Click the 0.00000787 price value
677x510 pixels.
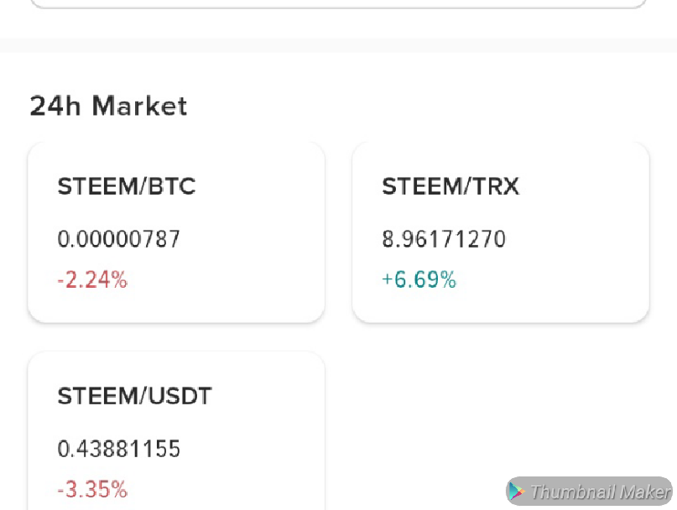tap(118, 240)
